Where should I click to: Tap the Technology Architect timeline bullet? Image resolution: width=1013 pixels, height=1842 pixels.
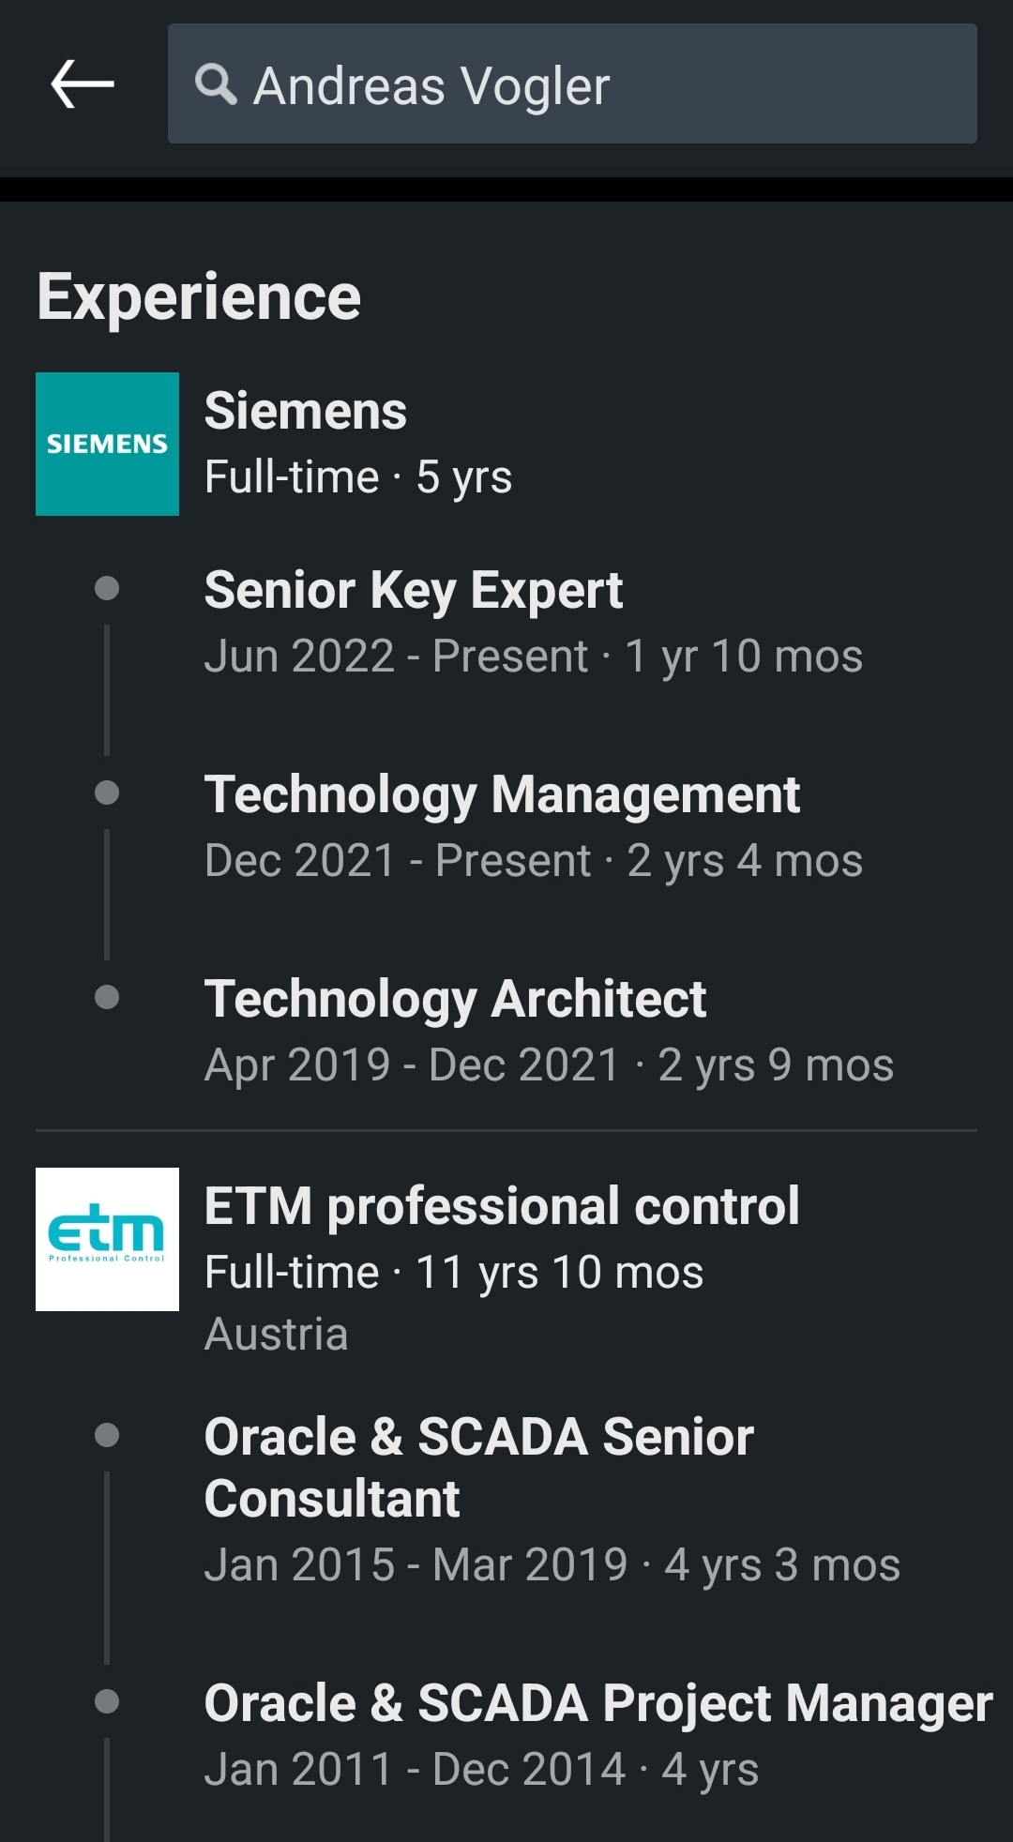pos(107,996)
